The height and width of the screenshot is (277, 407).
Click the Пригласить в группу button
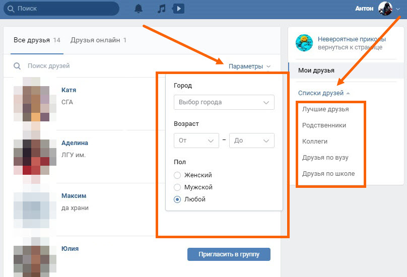tap(229, 254)
